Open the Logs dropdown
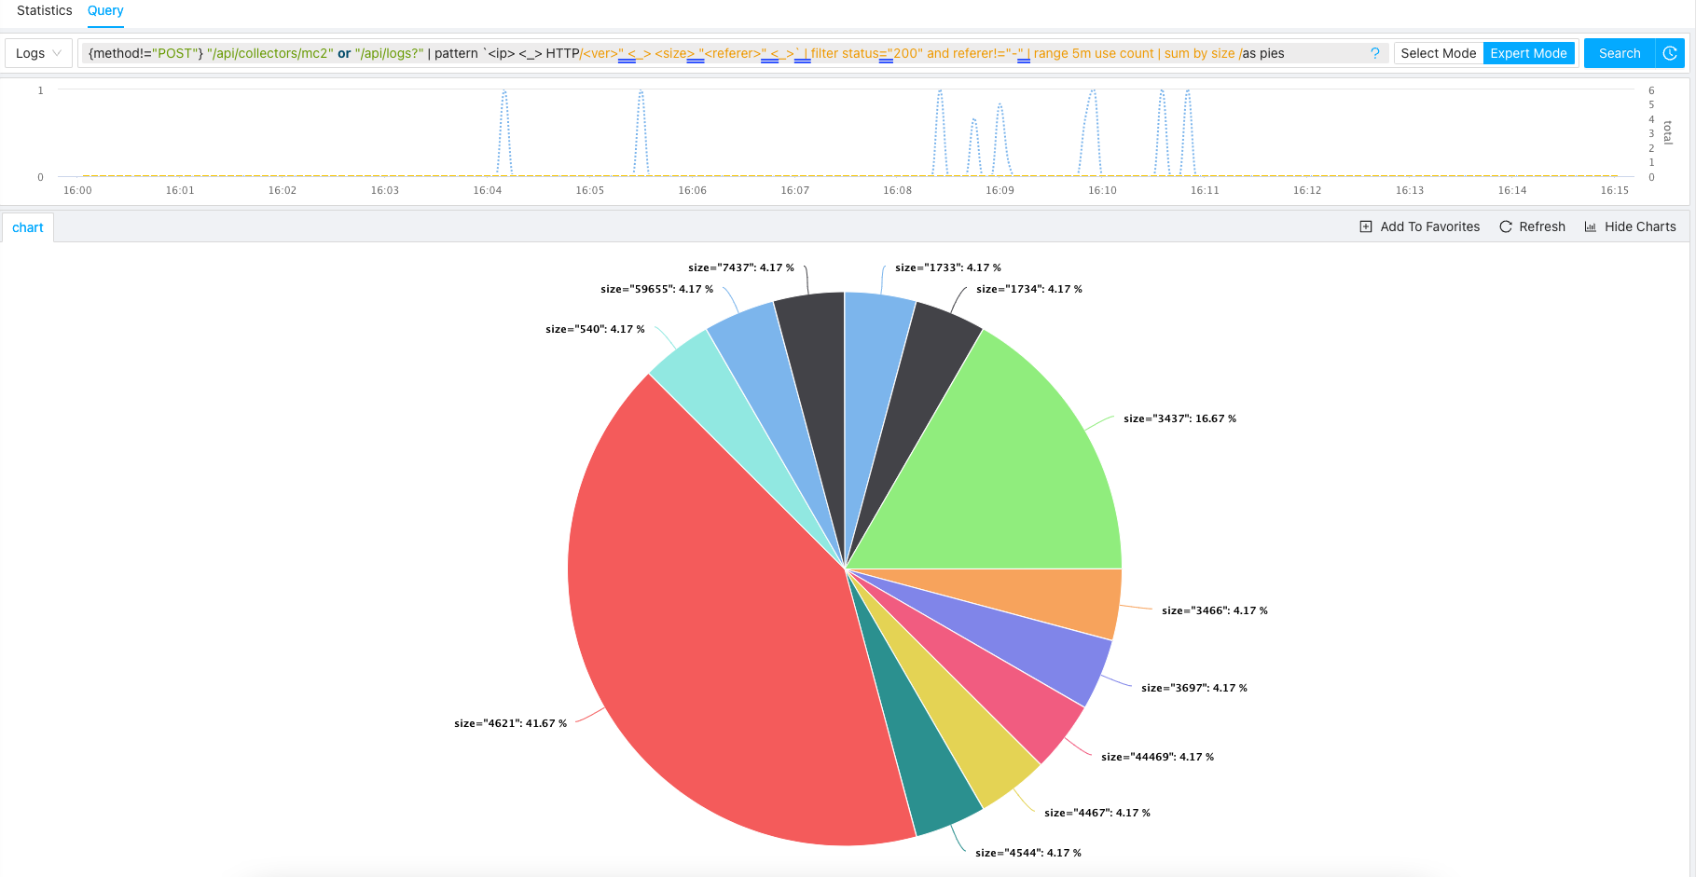Image resolution: width=1696 pixels, height=877 pixels. [x=38, y=53]
